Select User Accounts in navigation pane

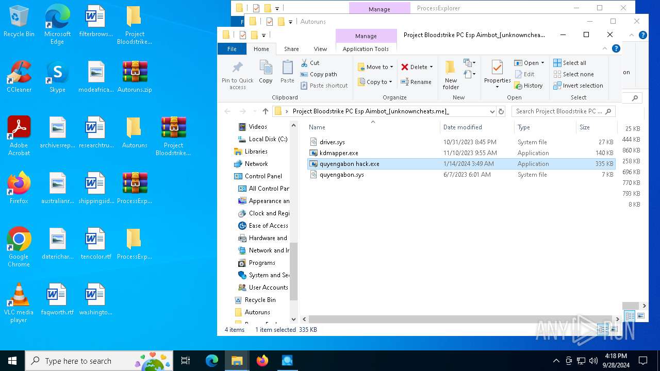[x=263, y=288]
